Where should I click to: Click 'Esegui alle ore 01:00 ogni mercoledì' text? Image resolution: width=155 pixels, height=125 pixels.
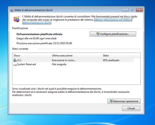[37, 38]
